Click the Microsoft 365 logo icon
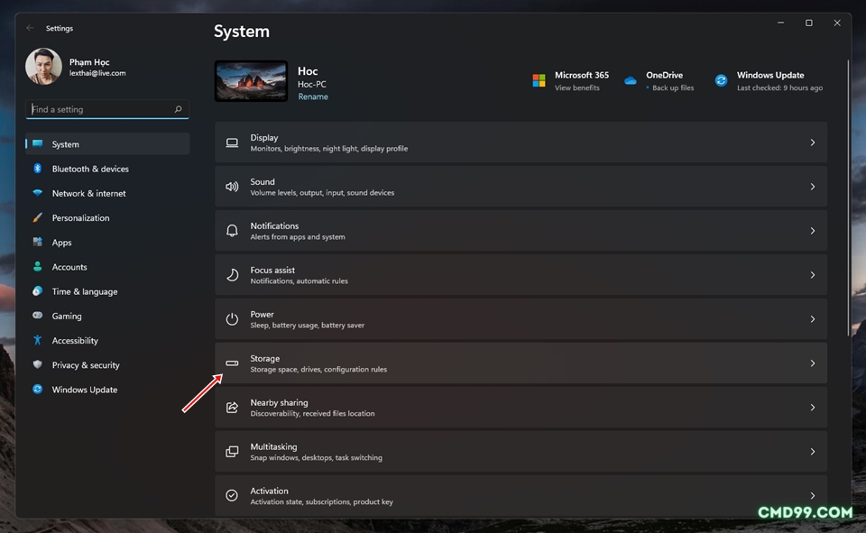This screenshot has width=866, height=533. click(539, 80)
